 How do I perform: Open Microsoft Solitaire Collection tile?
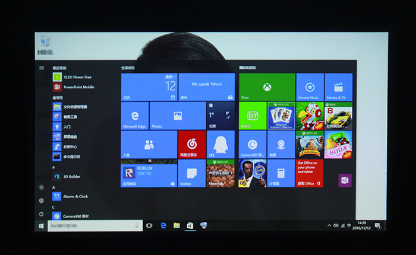[x=281, y=116]
